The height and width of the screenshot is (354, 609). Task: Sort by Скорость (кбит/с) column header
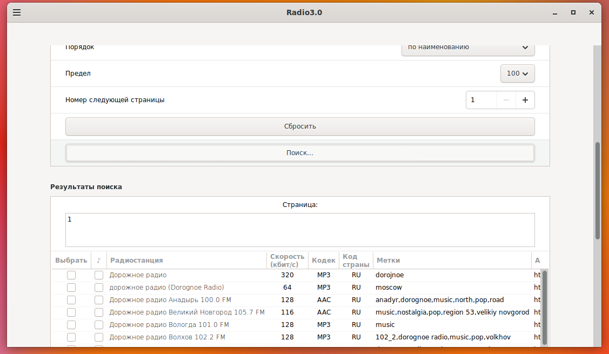click(287, 261)
